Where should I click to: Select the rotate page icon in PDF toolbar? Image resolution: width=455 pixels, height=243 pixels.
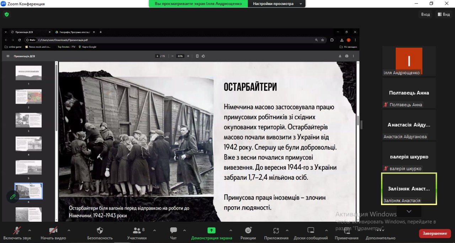point(203,56)
